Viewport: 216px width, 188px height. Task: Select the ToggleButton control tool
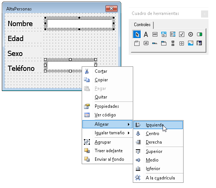coord(200,34)
